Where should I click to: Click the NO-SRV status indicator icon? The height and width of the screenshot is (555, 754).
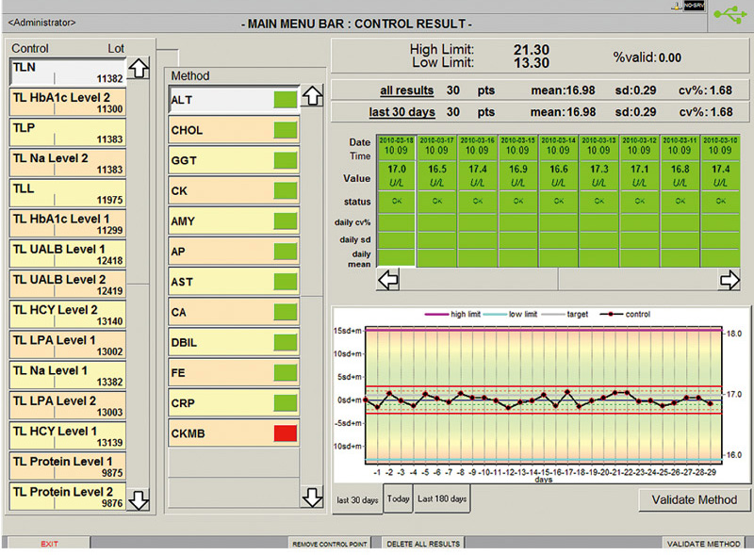tap(694, 6)
